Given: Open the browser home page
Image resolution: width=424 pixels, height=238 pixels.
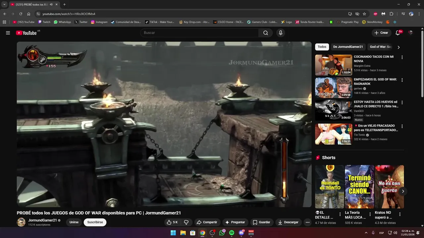Looking at the screenshot, I should pyautogui.click(x=28, y=14).
